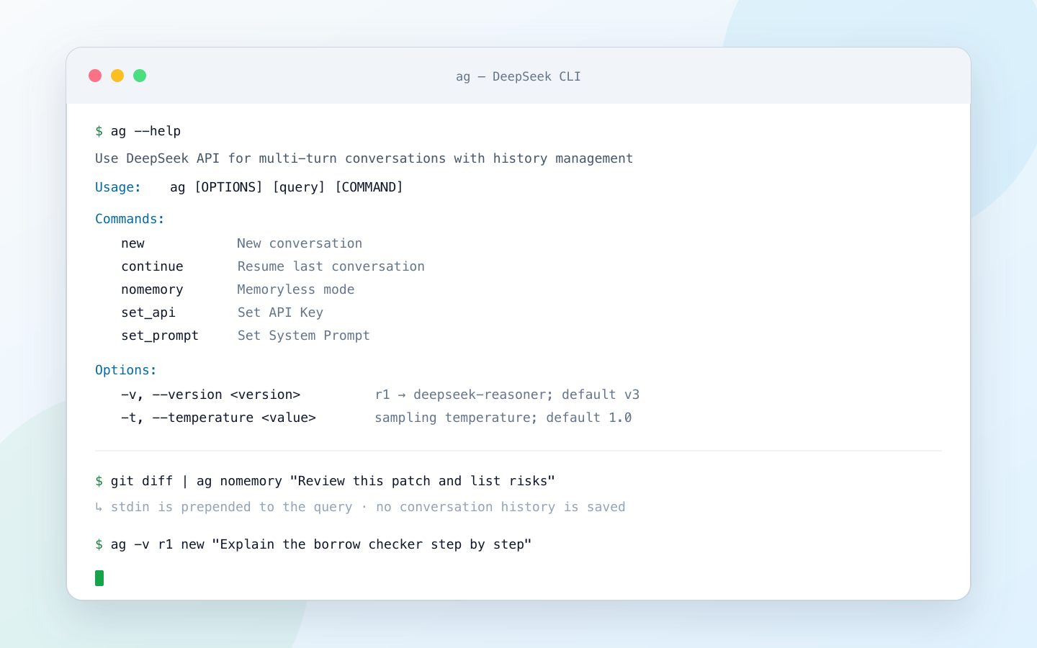
Task: Click the 'Memoryless mode' description
Action: (296, 289)
